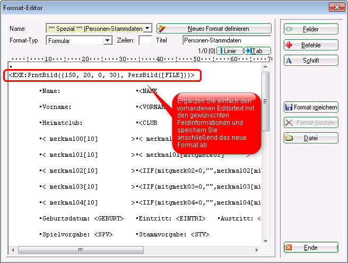Save with Format speichern button
348x263 pixels.
point(311,107)
